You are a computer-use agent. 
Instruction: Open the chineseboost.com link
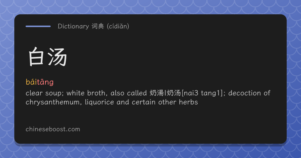pyautogui.click(x=53, y=129)
